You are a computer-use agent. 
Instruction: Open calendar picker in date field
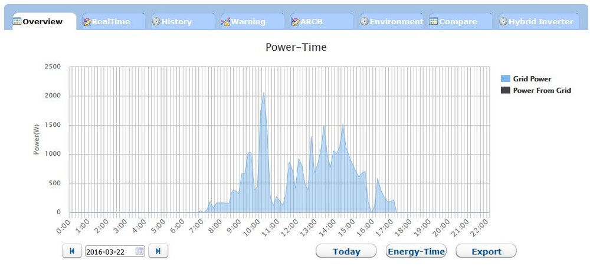click(140, 251)
